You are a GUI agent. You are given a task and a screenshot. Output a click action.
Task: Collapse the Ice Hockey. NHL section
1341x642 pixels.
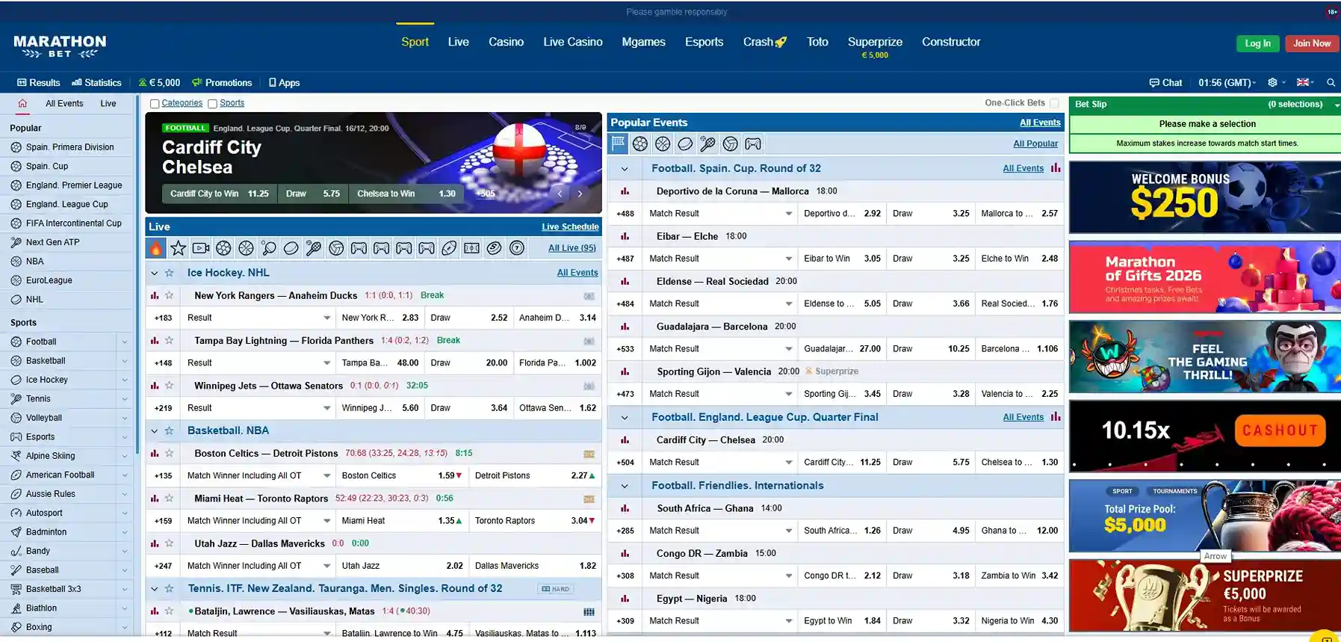[x=155, y=274]
